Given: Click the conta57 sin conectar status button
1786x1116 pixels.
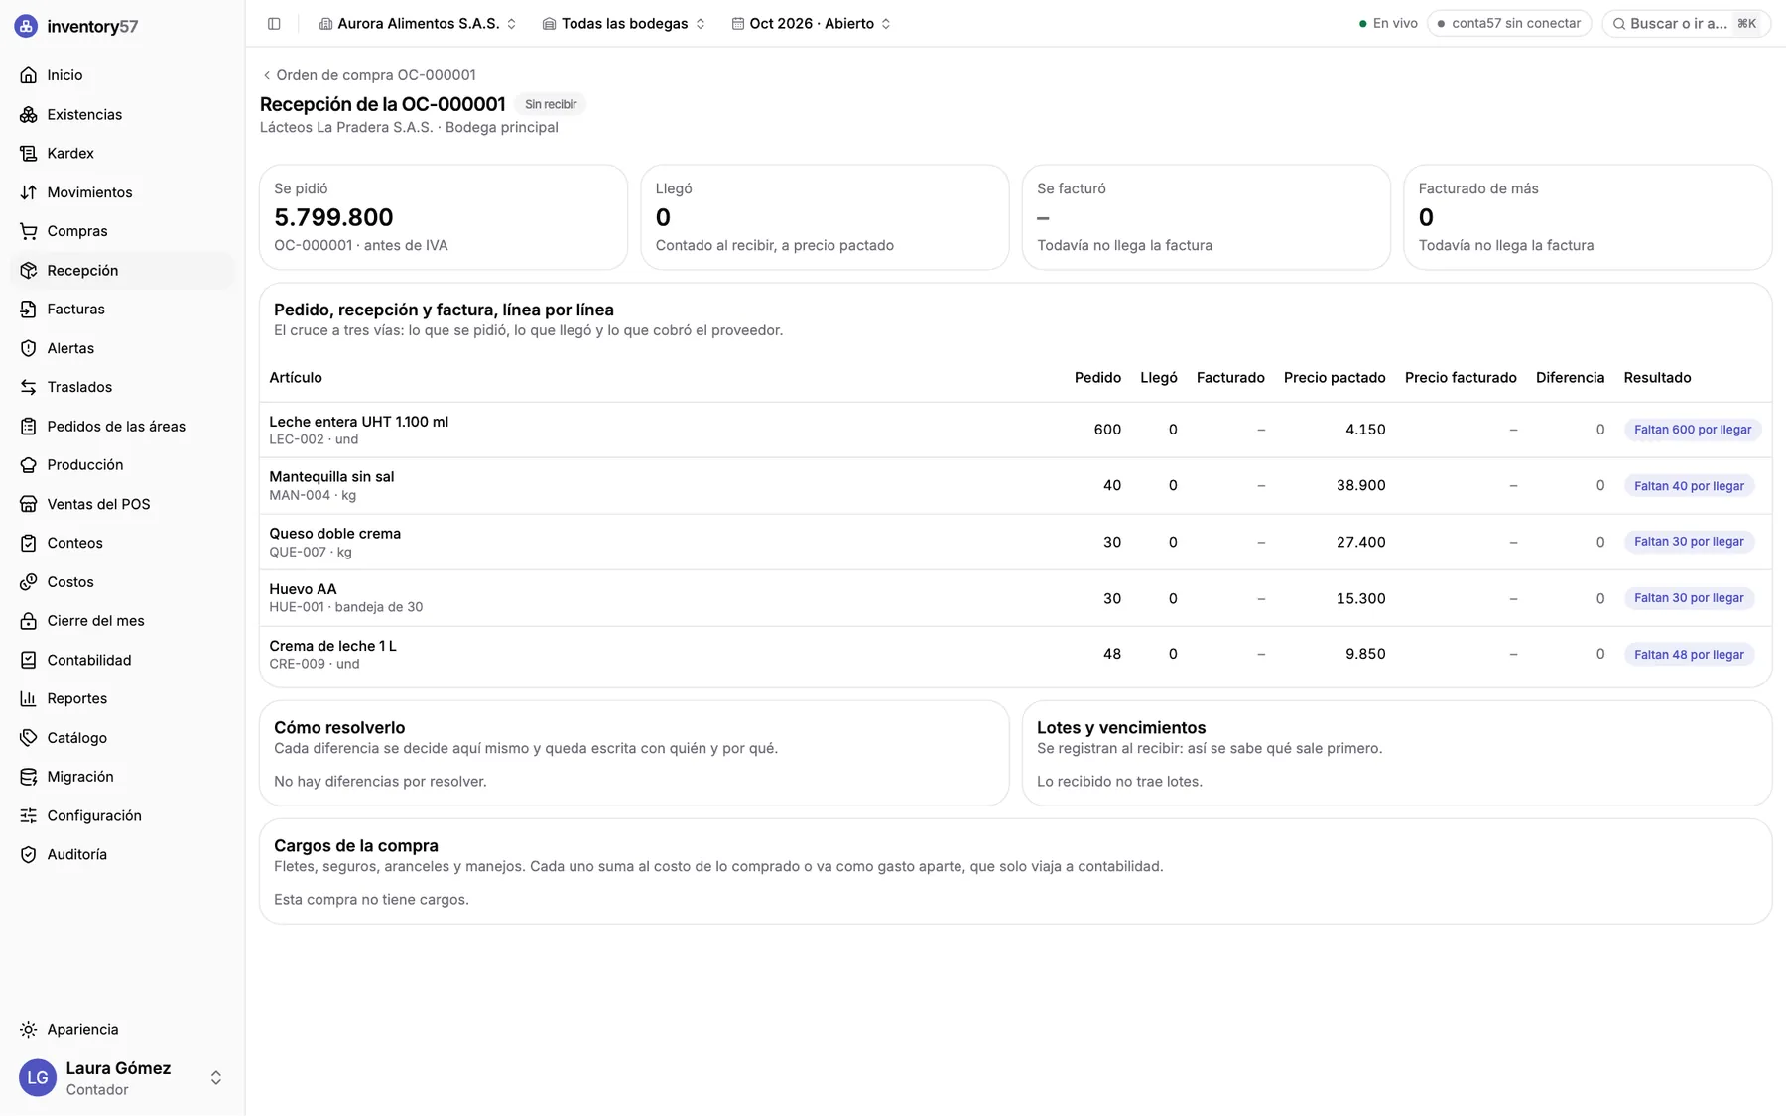Looking at the screenshot, I should [x=1509, y=23].
